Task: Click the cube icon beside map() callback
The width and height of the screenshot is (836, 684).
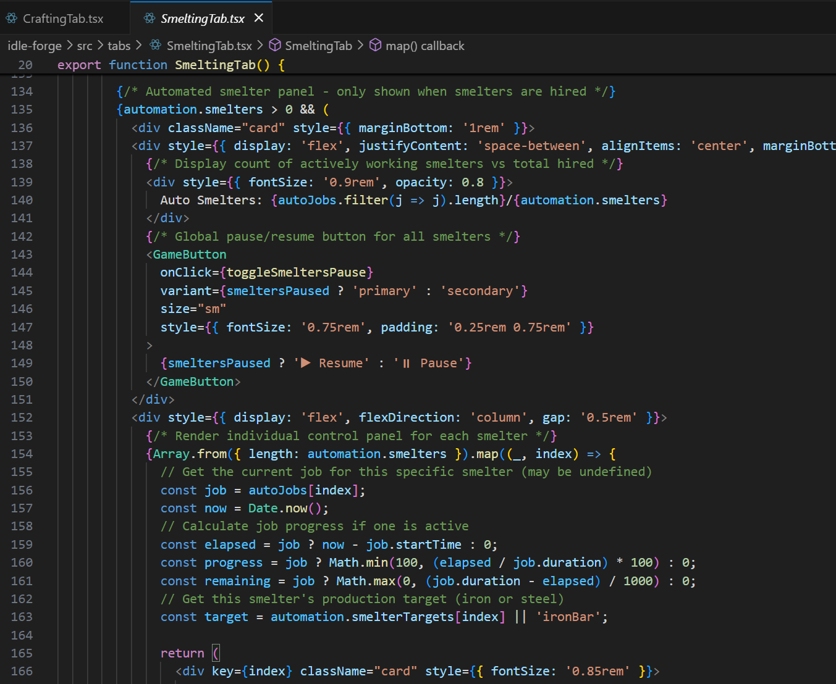Action: [375, 45]
